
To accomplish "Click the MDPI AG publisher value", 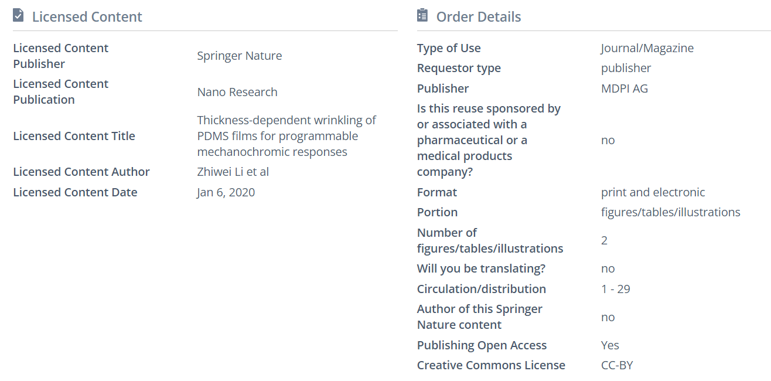I will pyautogui.click(x=624, y=89).
